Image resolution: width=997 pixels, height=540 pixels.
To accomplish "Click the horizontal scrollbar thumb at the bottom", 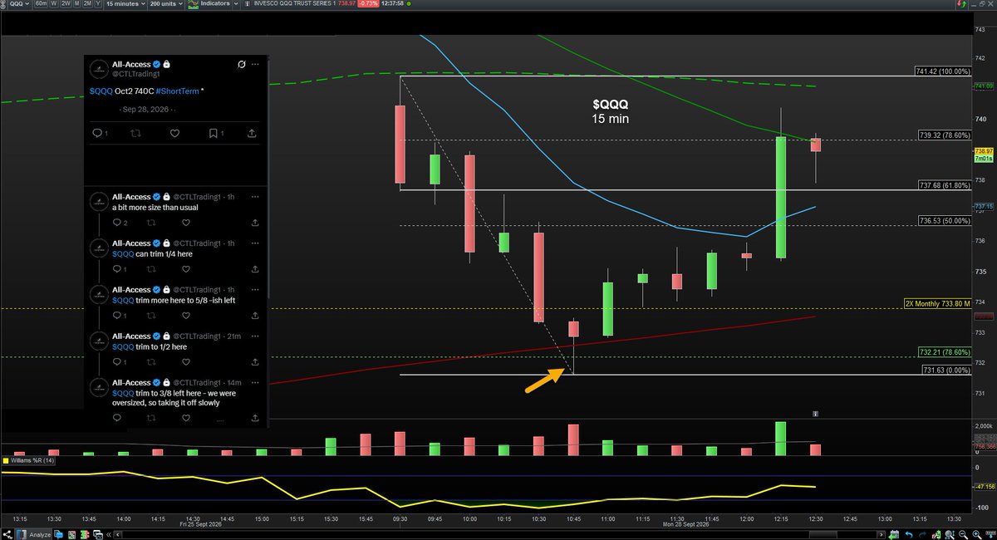I will (823, 534).
